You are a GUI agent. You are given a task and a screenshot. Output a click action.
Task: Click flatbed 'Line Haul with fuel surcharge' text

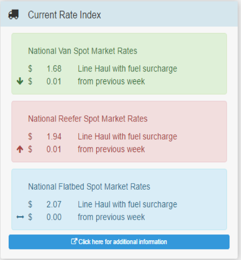pyautogui.click(x=127, y=205)
